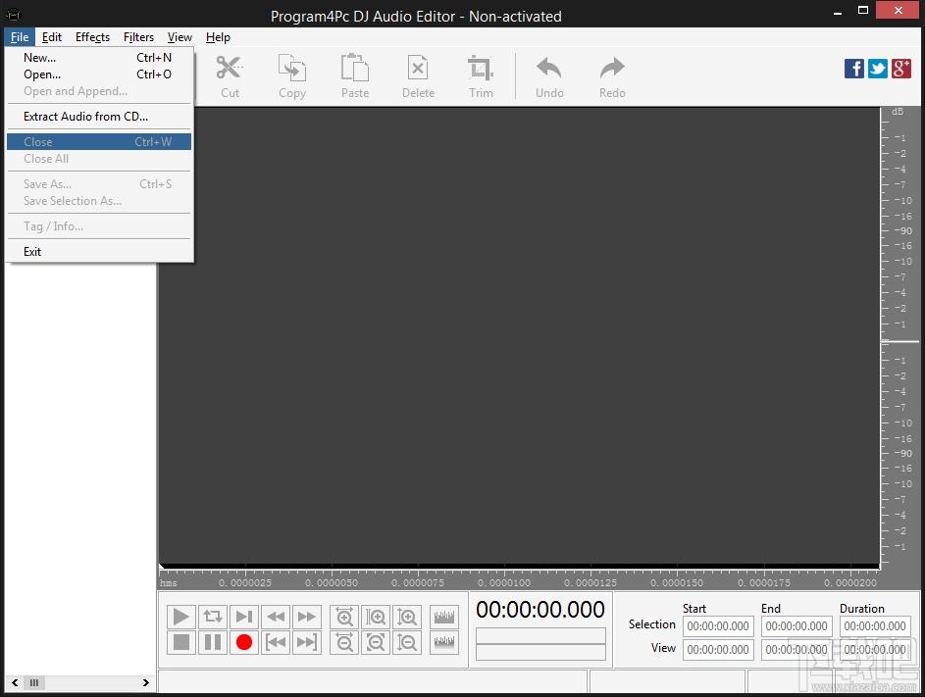The height and width of the screenshot is (697, 925).
Task: Click the Undo arrow icon
Action: pos(549,75)
